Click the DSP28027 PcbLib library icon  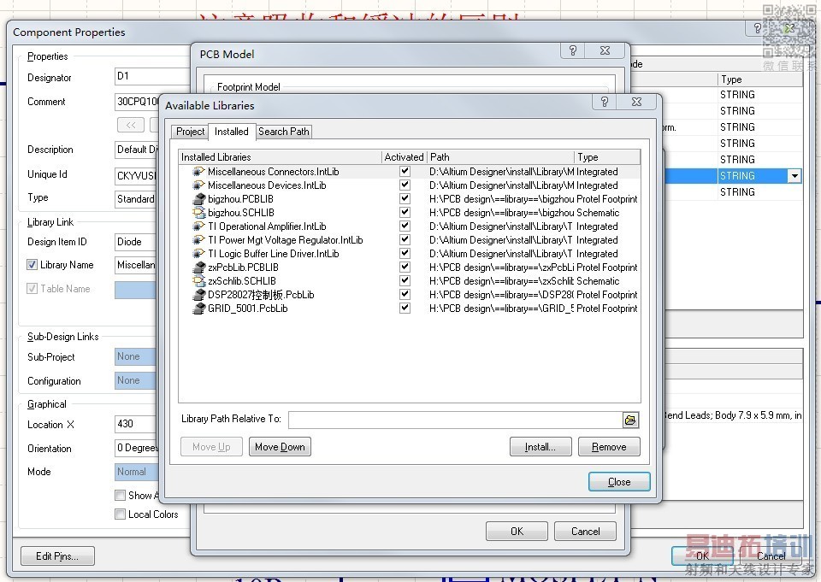[x=198, y=295]
